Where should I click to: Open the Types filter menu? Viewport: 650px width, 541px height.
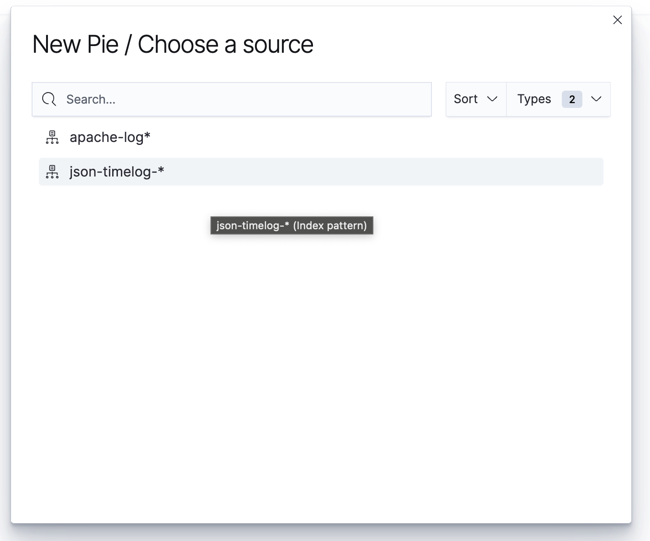click(x=558, y=99)
